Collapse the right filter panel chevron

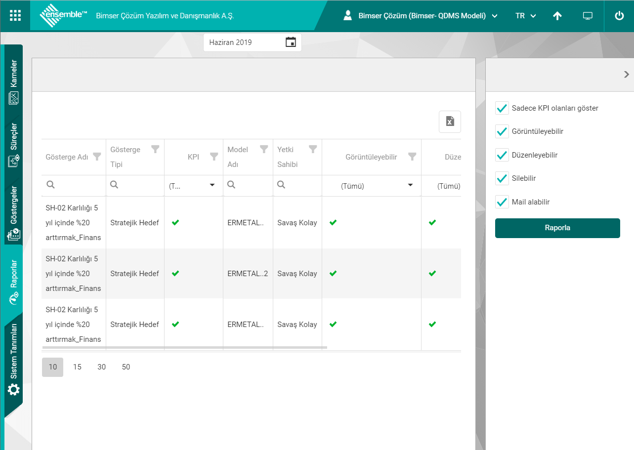coord(626,75)
